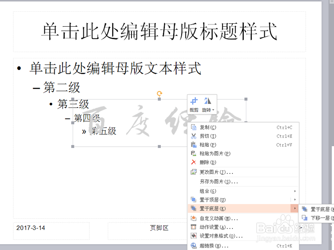Screen dimensions: 334x250
Task: Click the Change Picture (更改图片) icon
Action: [193, 172]
